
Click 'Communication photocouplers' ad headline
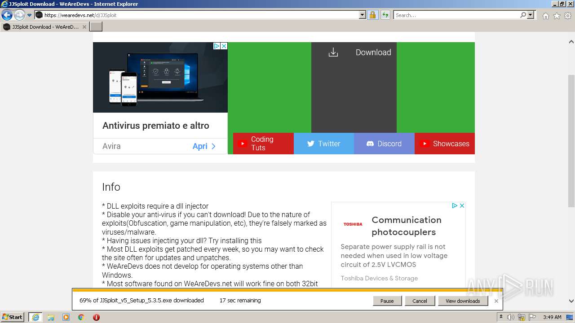[x=407, y=226]
